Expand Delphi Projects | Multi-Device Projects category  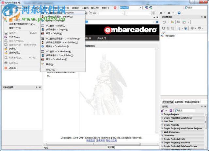[162, 128]
